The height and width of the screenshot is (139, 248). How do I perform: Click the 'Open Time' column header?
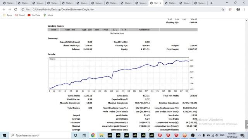[70, 30]
